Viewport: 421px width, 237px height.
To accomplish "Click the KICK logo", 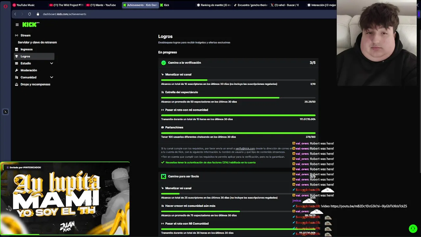I will pyautogui.click(x=31, y=25).
